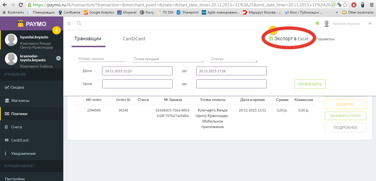Click the dark blue matryoshka extension icon
376x181 pixels.
pos(363,5)
